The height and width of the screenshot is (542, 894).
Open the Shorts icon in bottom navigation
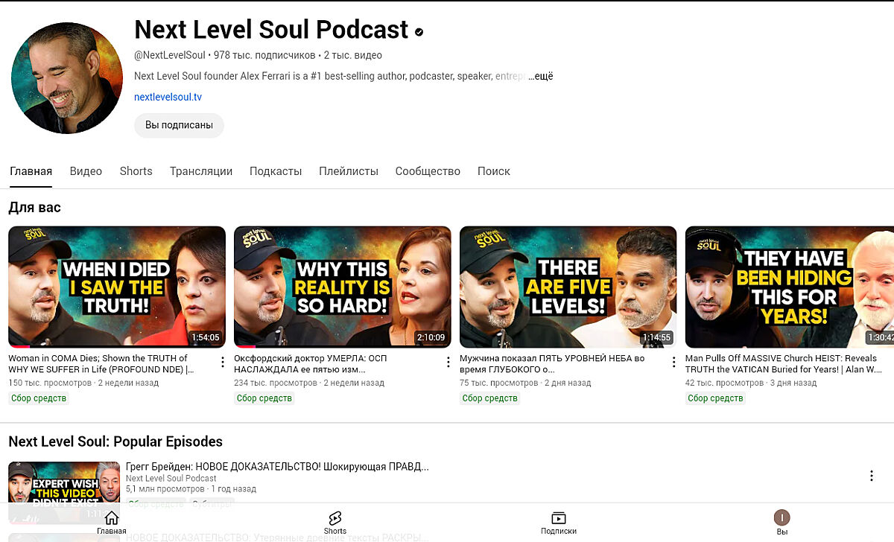point(335,519)
